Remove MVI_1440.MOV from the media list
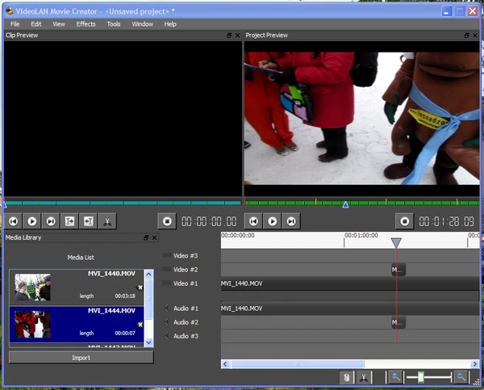Image resolution: width=484 pixels, height=390 pixels. (x=140, y=287)
